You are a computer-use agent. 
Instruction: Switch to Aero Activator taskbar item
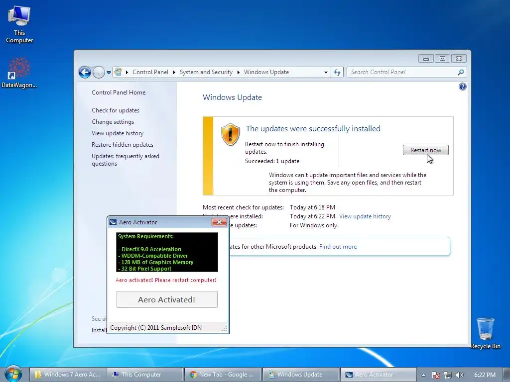[x=378, y=375]
